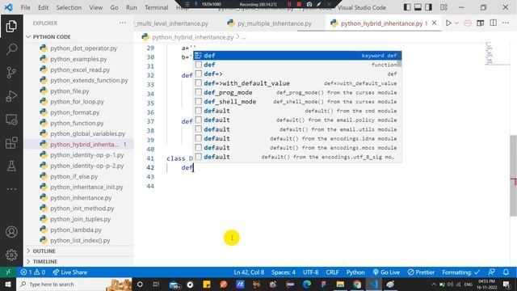This screenshot has width=517, height=291.
Task: Change language mode Python in status bar
Action: (x=355, y=272)
